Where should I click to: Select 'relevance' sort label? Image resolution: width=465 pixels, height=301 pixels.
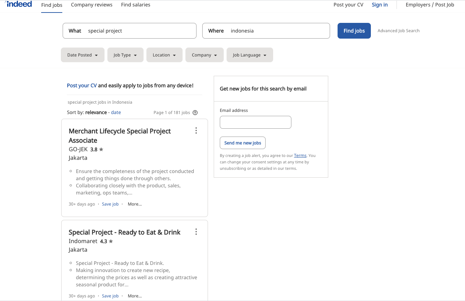tap(96, 112)
